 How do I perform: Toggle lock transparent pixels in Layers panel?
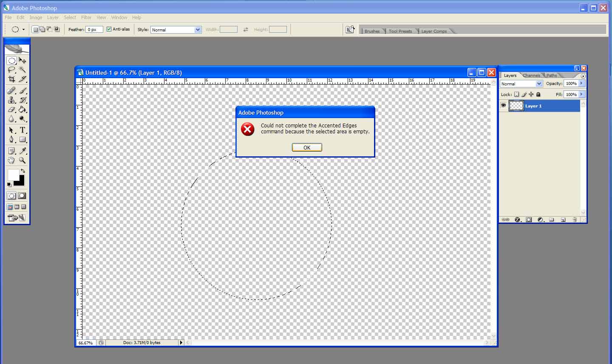[516, 94]
